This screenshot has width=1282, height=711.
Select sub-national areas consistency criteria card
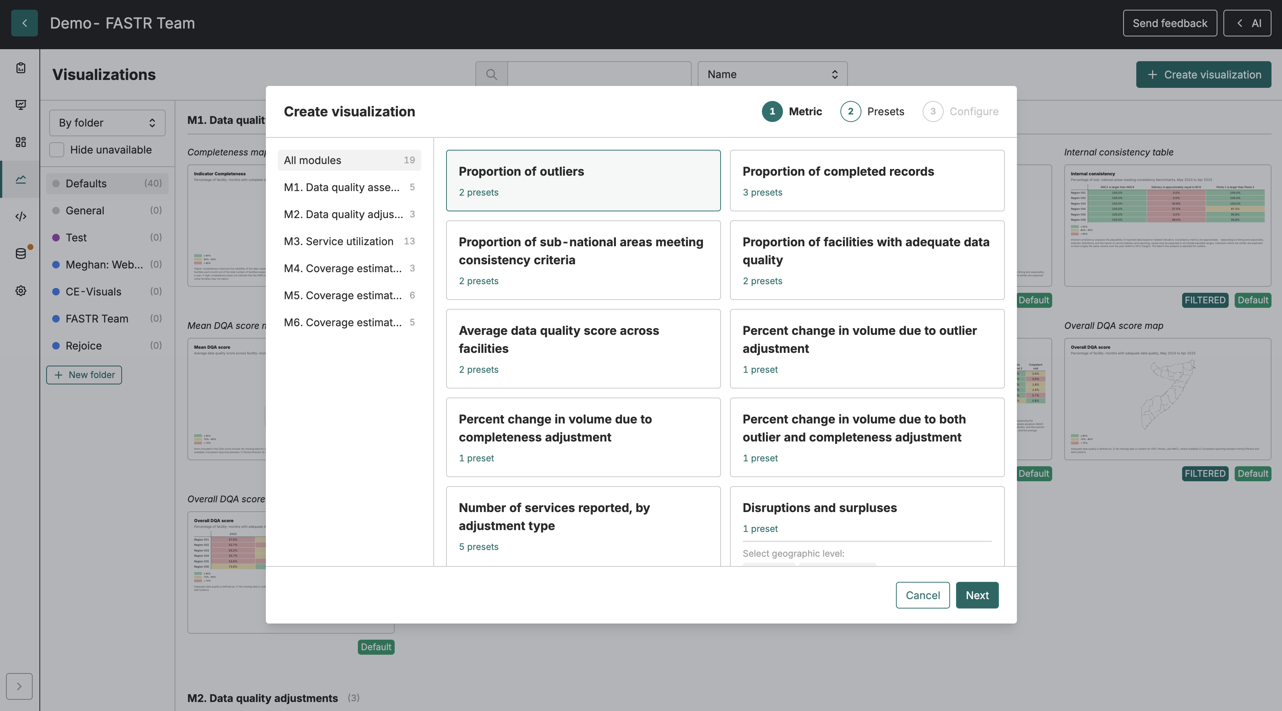583,260
